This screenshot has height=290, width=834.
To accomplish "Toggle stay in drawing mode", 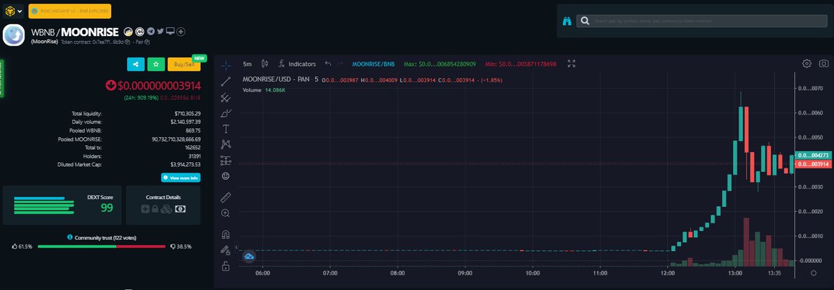I will click(226, 250).
